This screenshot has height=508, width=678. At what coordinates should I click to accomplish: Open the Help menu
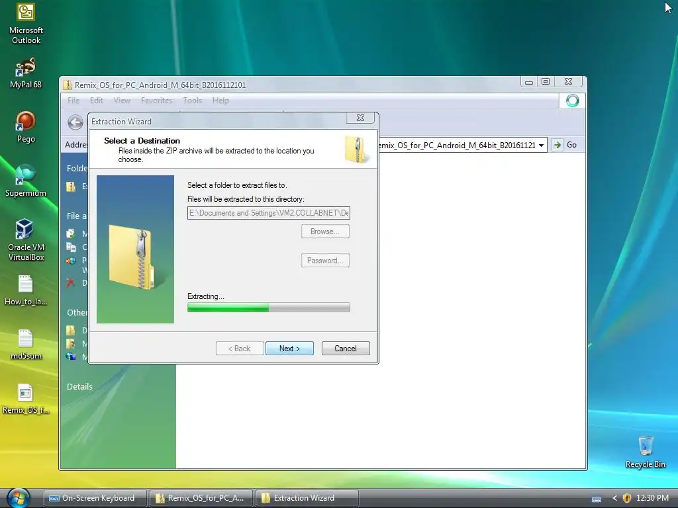click(x=220, y=101)
